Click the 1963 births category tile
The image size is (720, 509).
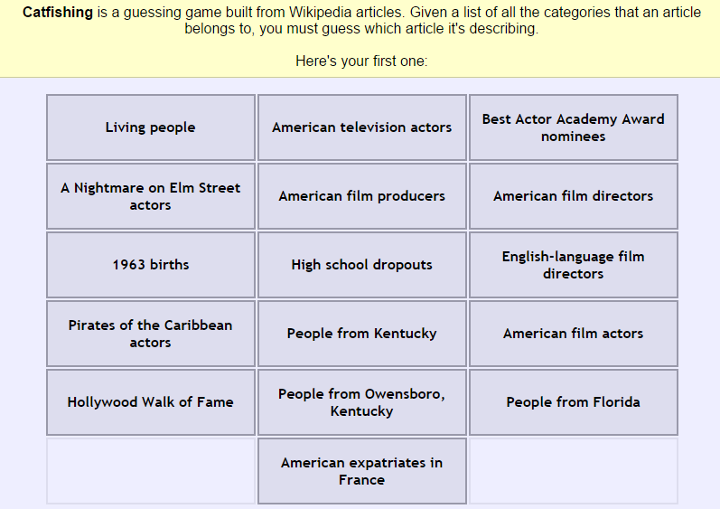coord(150,265)
